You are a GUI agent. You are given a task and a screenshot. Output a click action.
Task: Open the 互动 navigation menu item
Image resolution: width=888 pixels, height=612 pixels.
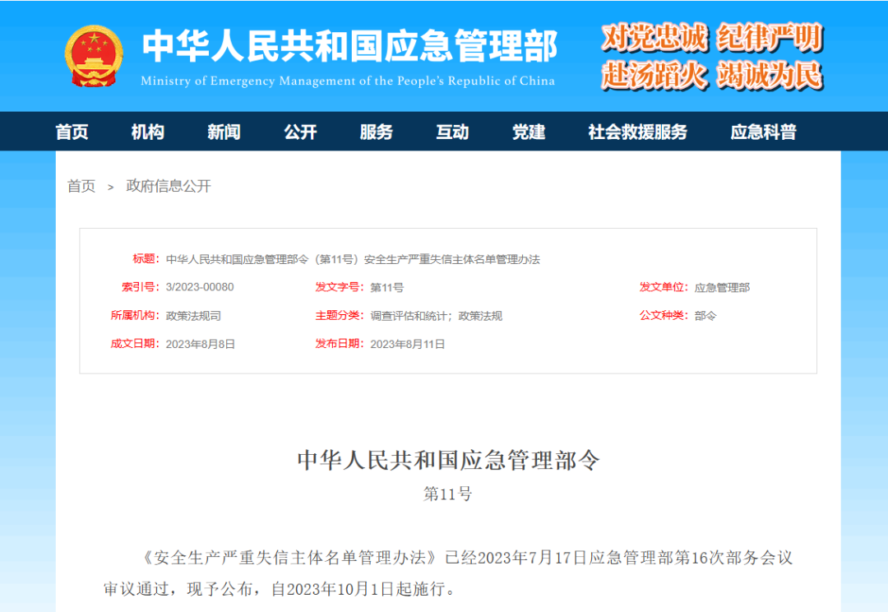[x=452, y=132]
